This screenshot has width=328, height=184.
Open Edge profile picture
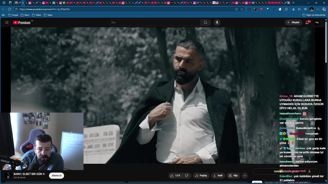coord(312,9)
